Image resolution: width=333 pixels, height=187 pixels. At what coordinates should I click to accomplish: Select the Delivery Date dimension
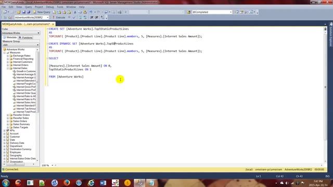(17, 143)
